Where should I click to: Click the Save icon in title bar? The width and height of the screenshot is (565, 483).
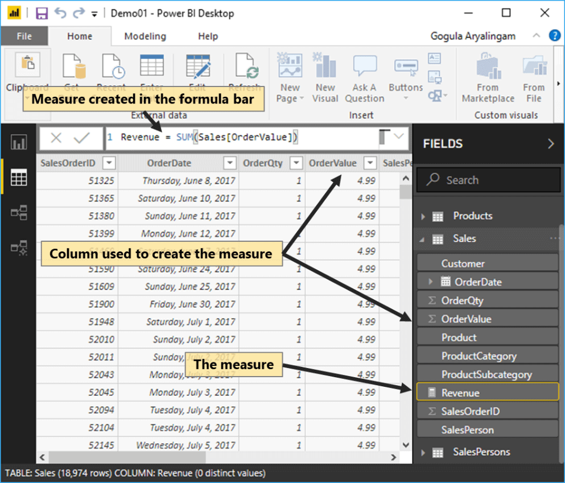pyautogui.click(x=42, y=13)
